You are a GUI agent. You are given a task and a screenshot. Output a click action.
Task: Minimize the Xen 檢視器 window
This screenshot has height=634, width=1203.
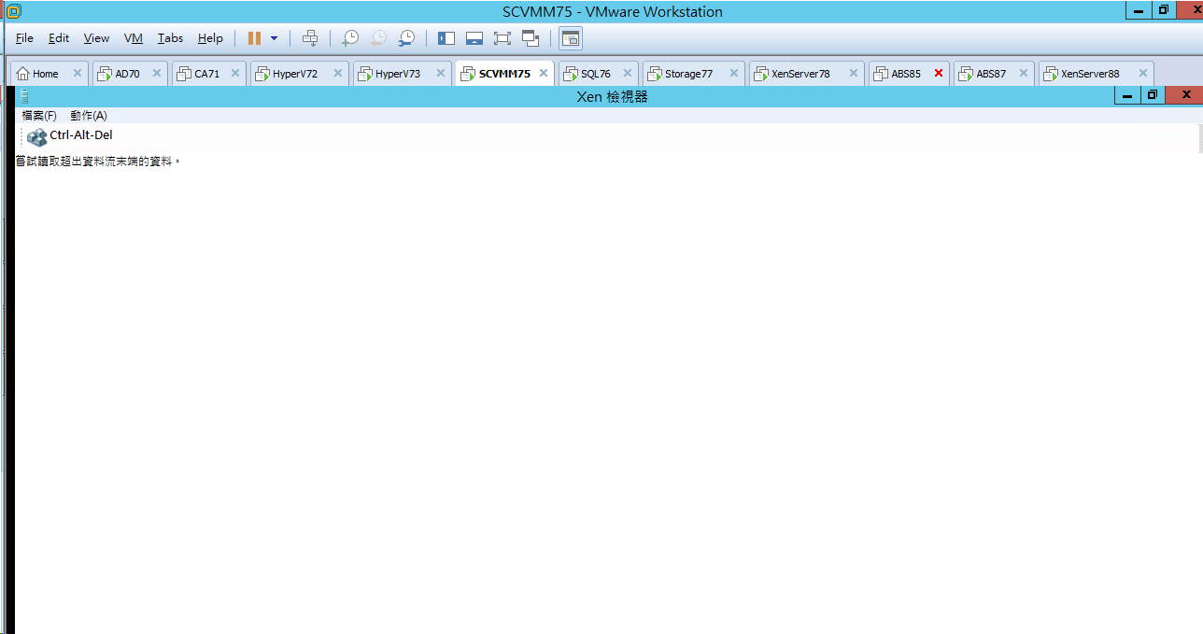[x=1126, y=95]
